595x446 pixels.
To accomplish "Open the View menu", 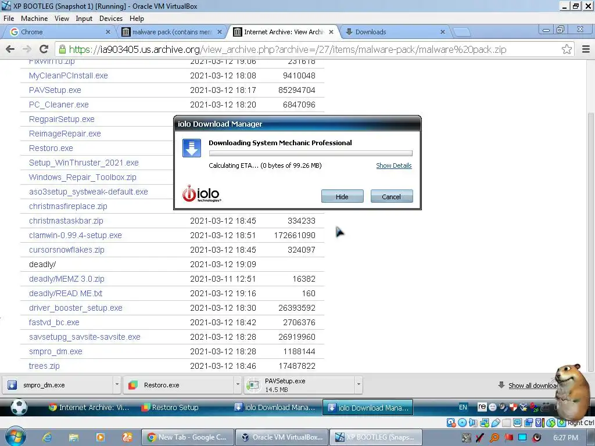I will (x=62, y=18).
